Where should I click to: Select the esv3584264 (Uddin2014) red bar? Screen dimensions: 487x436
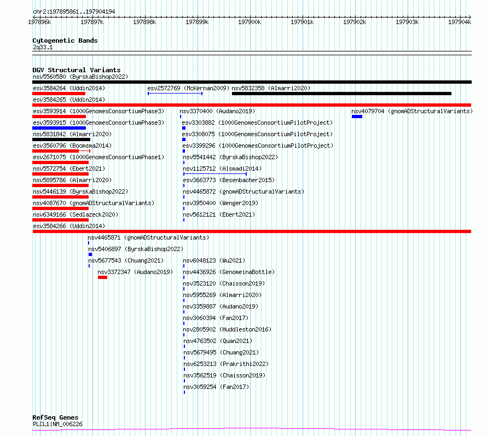point(59,94)
